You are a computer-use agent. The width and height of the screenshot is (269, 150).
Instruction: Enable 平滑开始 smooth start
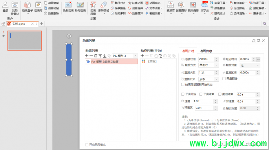click(183, 94)
